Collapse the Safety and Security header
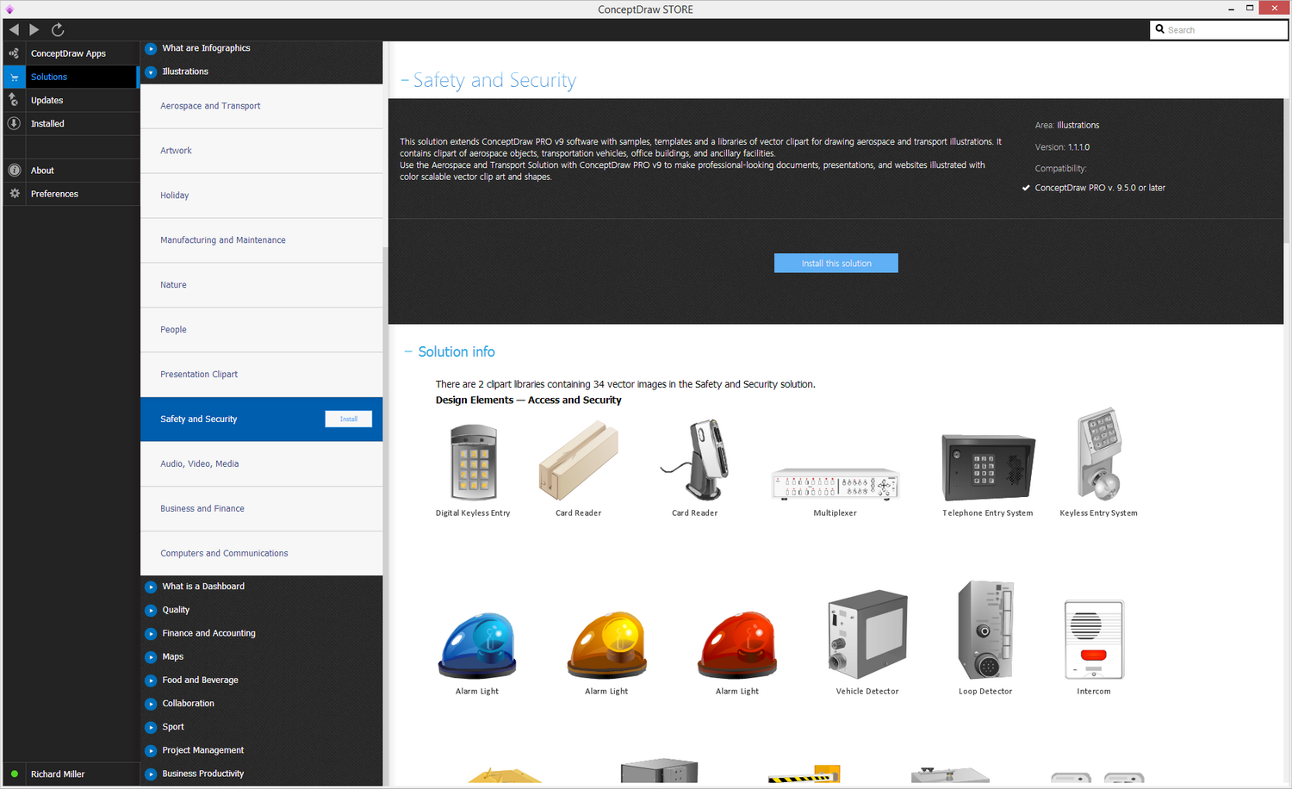1292x789 pixels. pos(405,80)
